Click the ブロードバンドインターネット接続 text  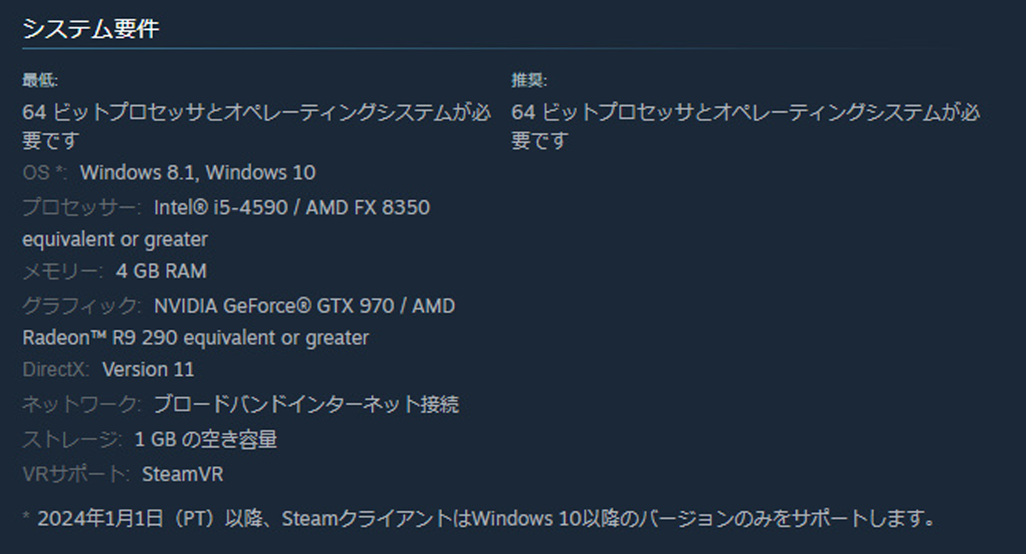click(x=306, y=404)
